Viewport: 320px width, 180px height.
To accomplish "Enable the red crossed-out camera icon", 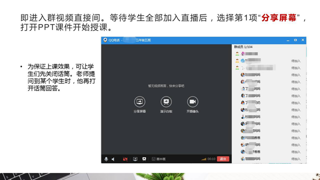I will [125, 159].
